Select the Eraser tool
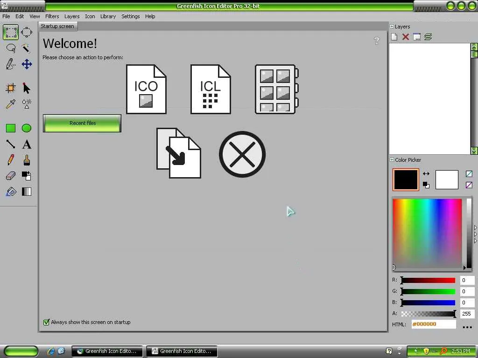 (x=11, y=176)
